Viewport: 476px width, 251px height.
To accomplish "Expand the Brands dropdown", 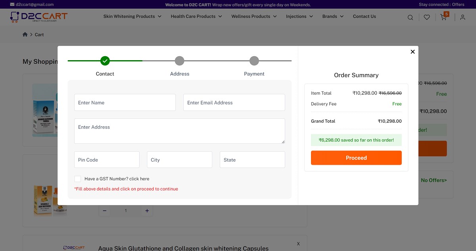I will click(x=332, y=17).
